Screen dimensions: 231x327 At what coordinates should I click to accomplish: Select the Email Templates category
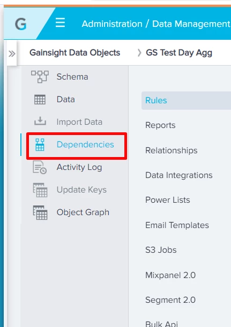tap(177, 225)
